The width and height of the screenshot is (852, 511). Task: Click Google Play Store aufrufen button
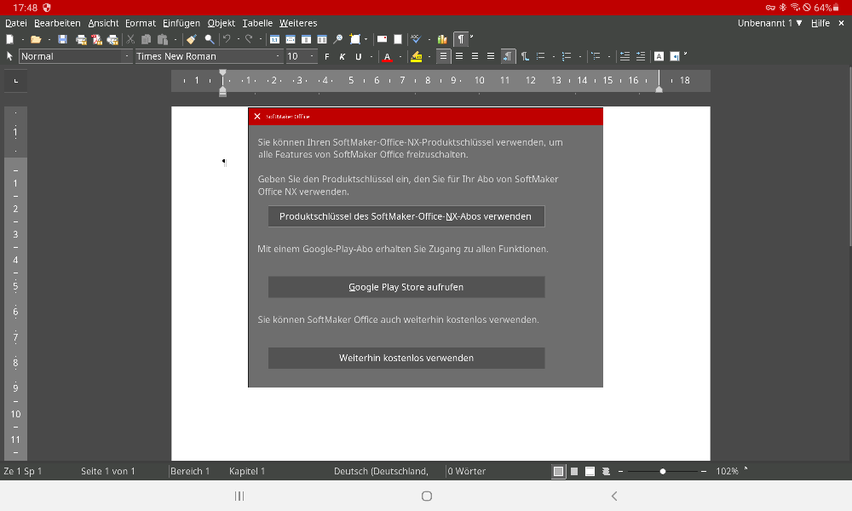[x=406, y=287]
